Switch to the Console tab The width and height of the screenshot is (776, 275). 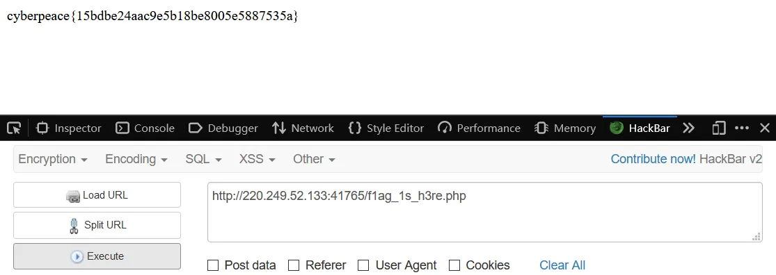(145, 128)
